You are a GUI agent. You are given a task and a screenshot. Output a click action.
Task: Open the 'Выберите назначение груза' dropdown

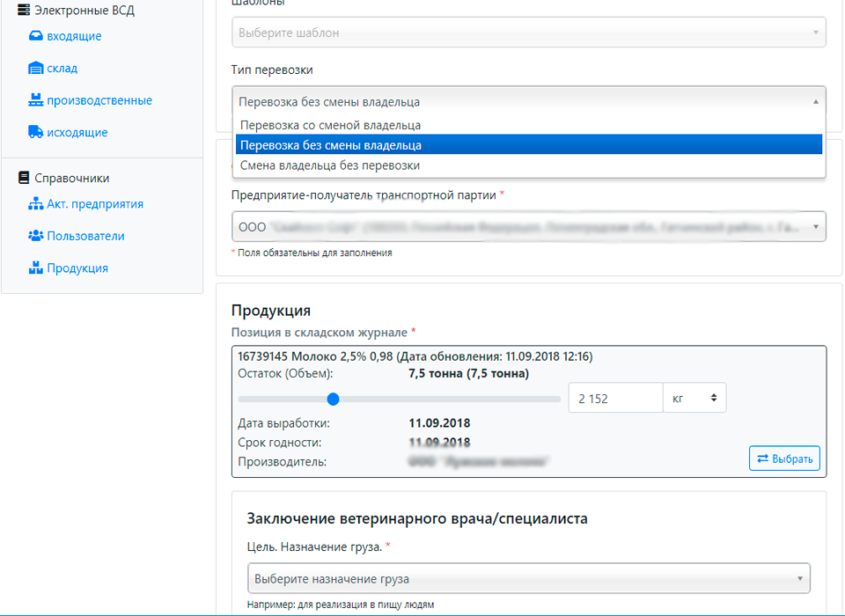pos(528,578)
